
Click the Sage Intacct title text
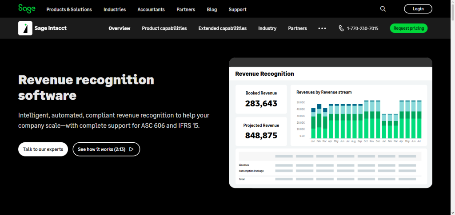click(x=51, y=28)
